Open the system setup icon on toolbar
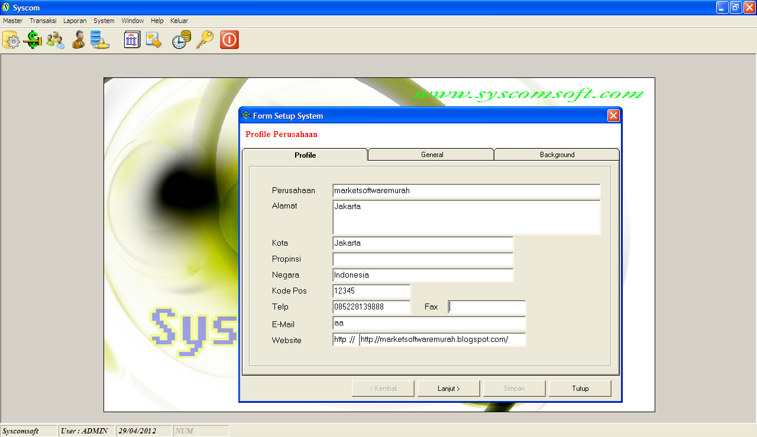Viewport: 757px width, 437px height. pos(11,40)
